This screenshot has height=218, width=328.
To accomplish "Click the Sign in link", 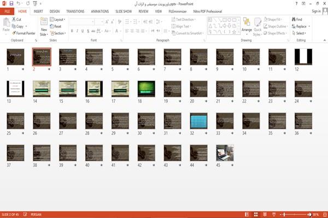I will pos(316,11).
